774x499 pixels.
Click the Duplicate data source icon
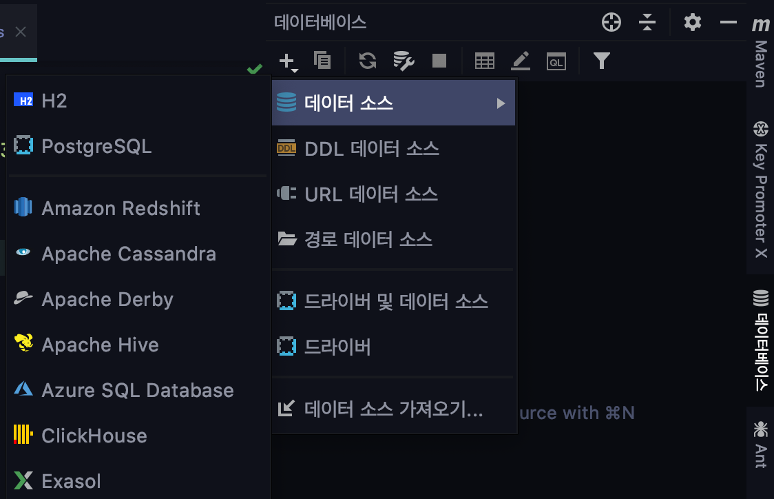[x=322, y=61]
